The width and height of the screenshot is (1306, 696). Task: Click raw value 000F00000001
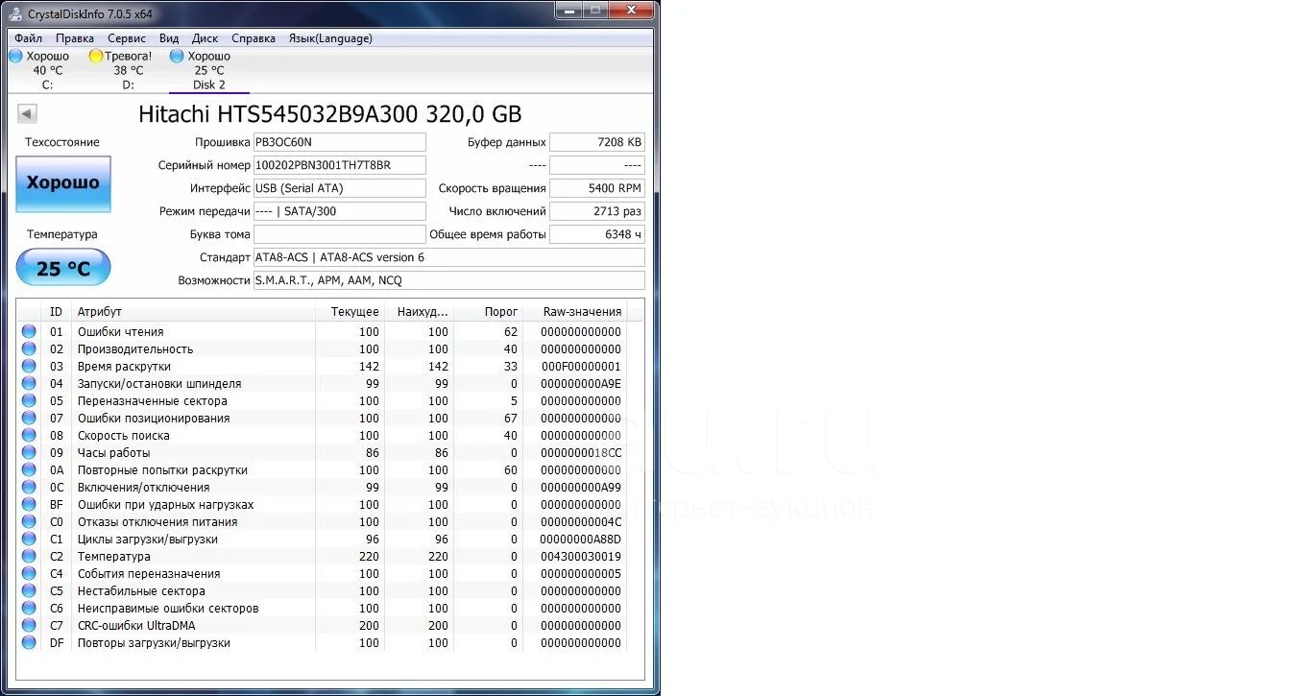coord(581,366)
